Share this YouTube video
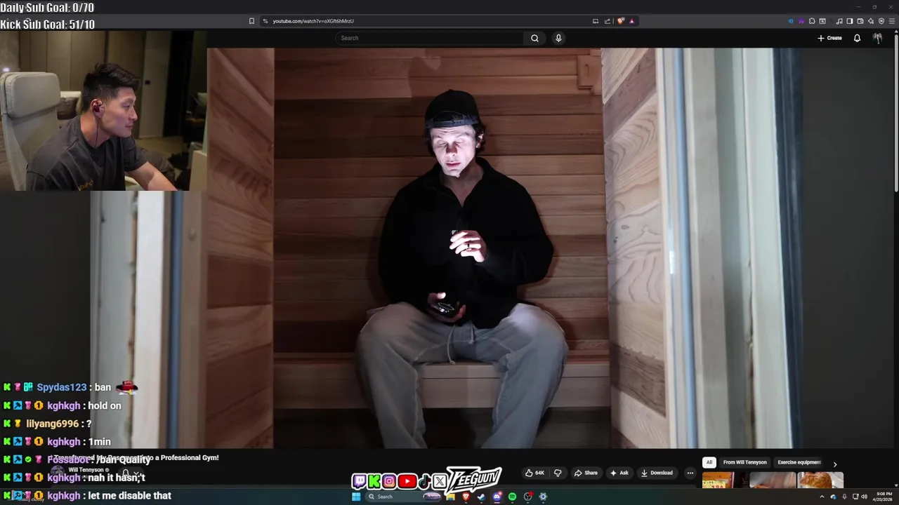The height and width of the screenshot is (505, 899). tap(586, 473)
